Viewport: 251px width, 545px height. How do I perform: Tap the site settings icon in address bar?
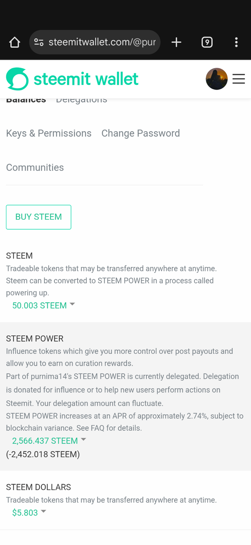(39, 42)
